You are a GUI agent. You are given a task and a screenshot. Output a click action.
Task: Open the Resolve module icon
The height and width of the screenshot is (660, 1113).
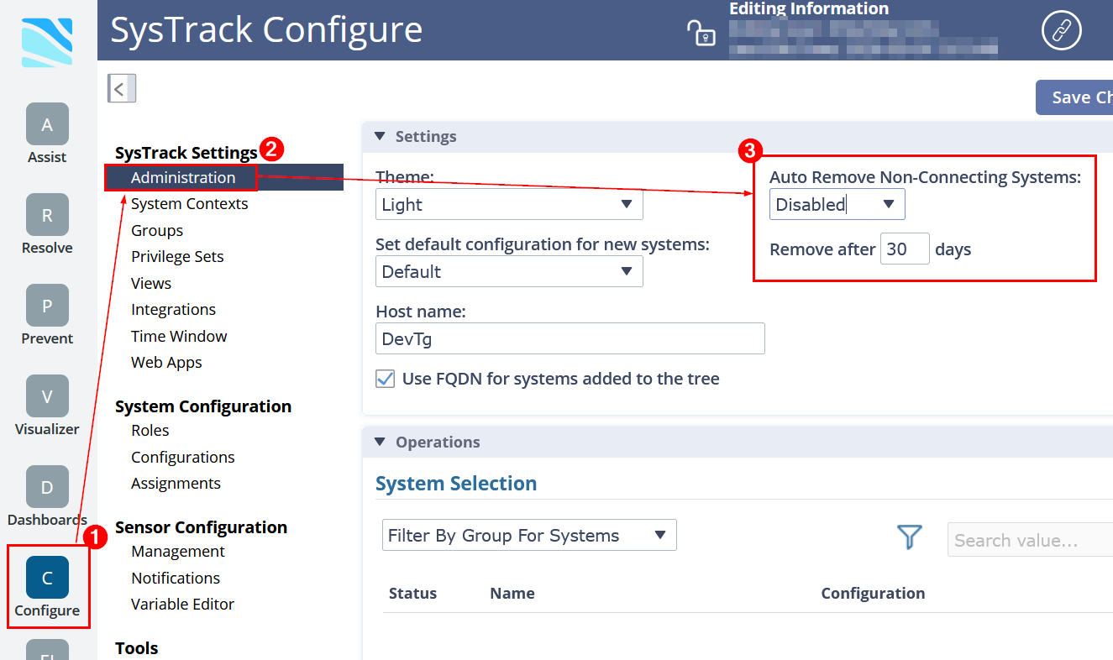pos(47,215)
